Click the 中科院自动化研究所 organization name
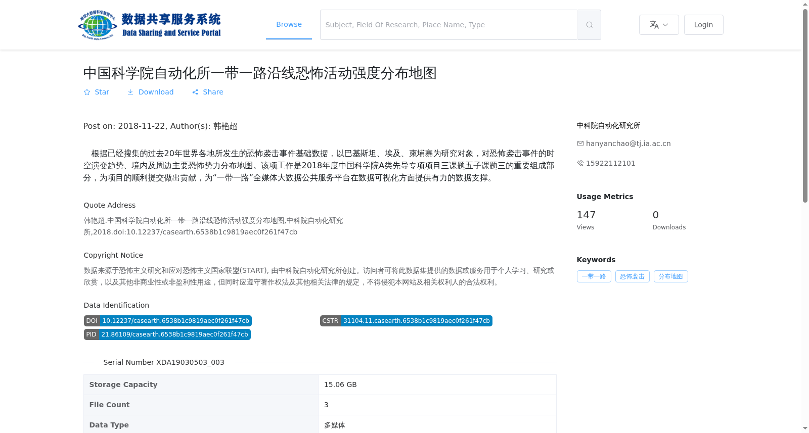Viewport: 809px width, 433px height. click(608, 125)
